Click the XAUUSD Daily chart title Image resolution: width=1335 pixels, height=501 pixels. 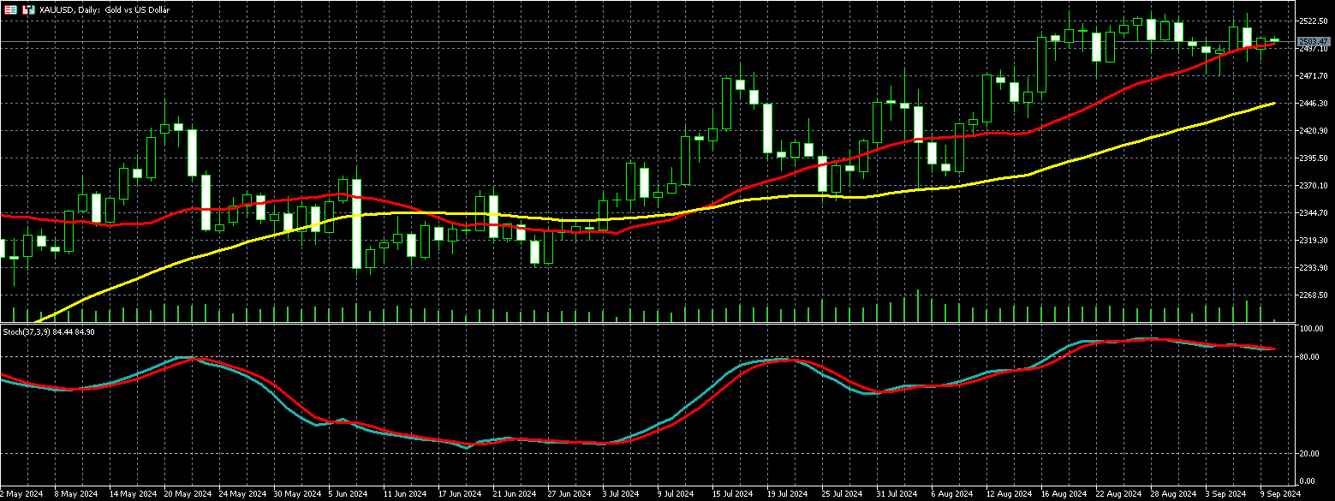pyautogui.click(x=104, y=9)
